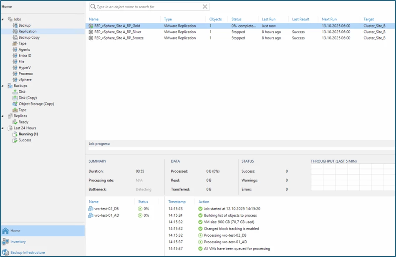Screen dimensions: 396x257
Task: Select the Running (1) tree item
Action: coord(28,134)
